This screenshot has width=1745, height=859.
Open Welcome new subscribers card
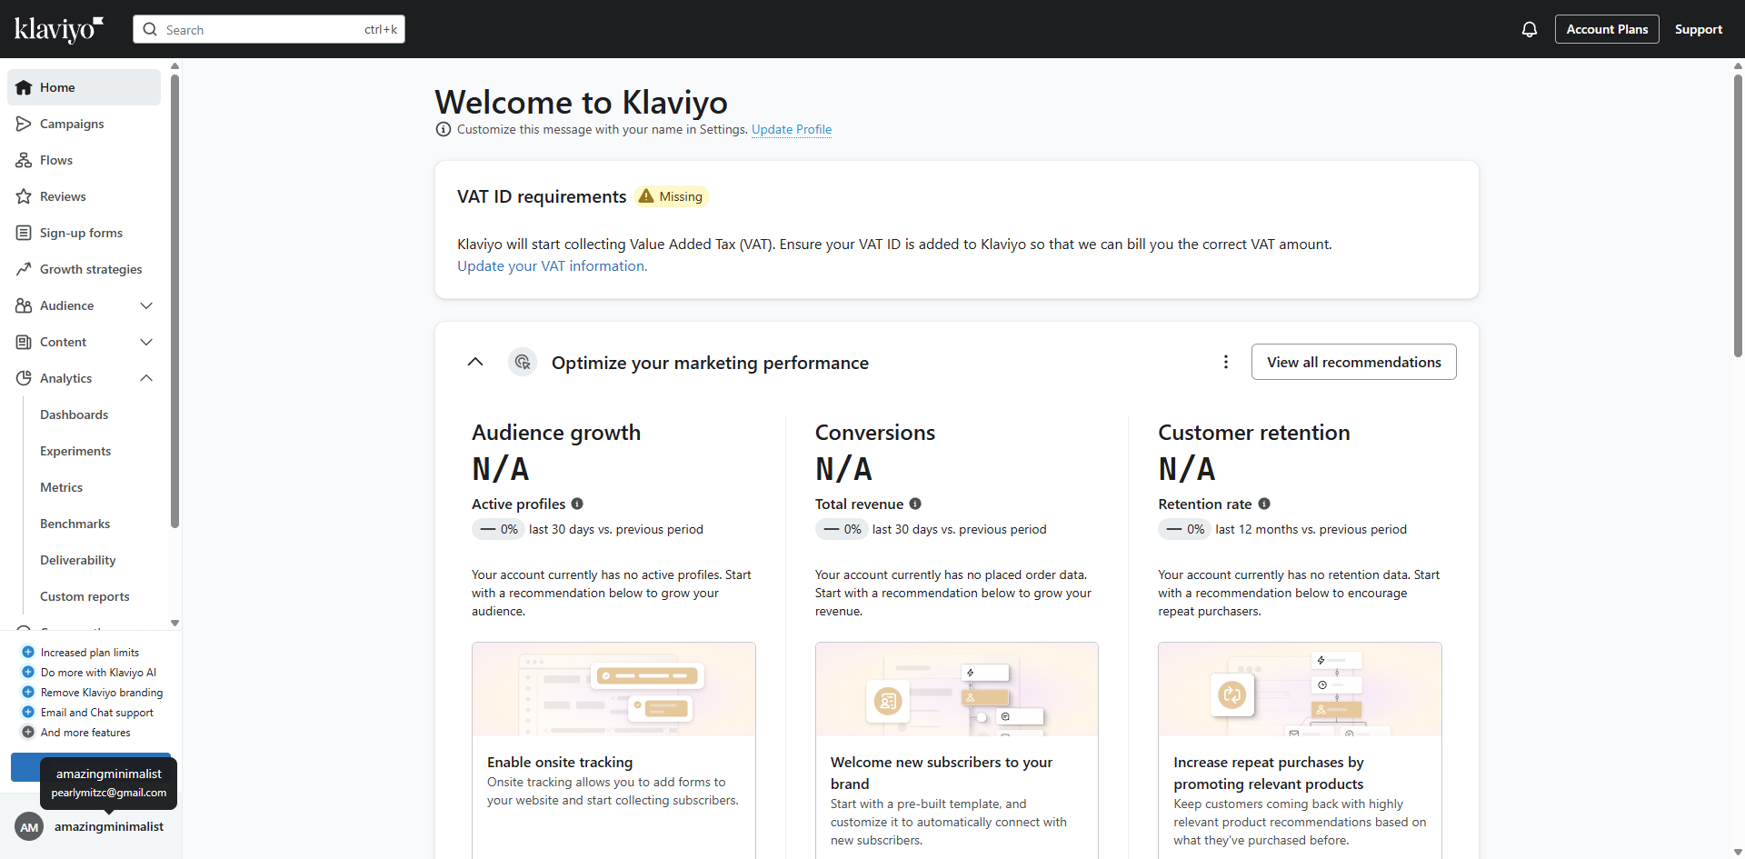956,750
